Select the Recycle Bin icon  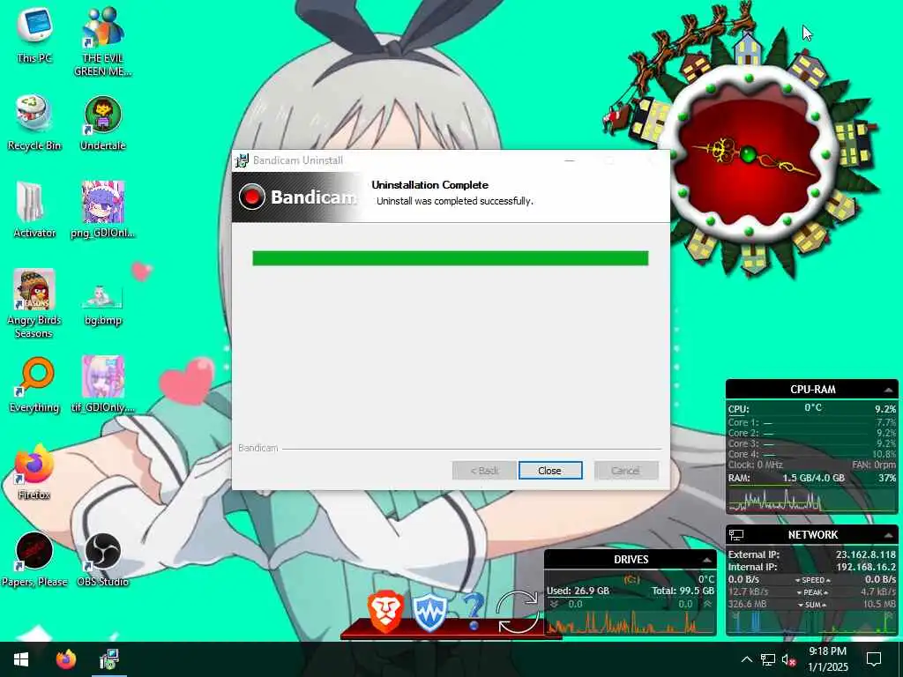34,123
